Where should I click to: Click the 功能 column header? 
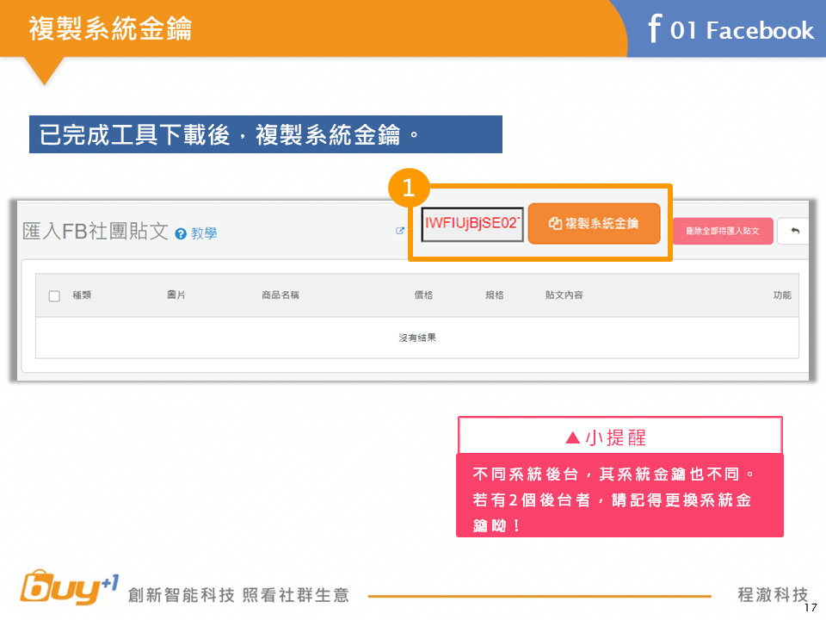coord(781,295)
